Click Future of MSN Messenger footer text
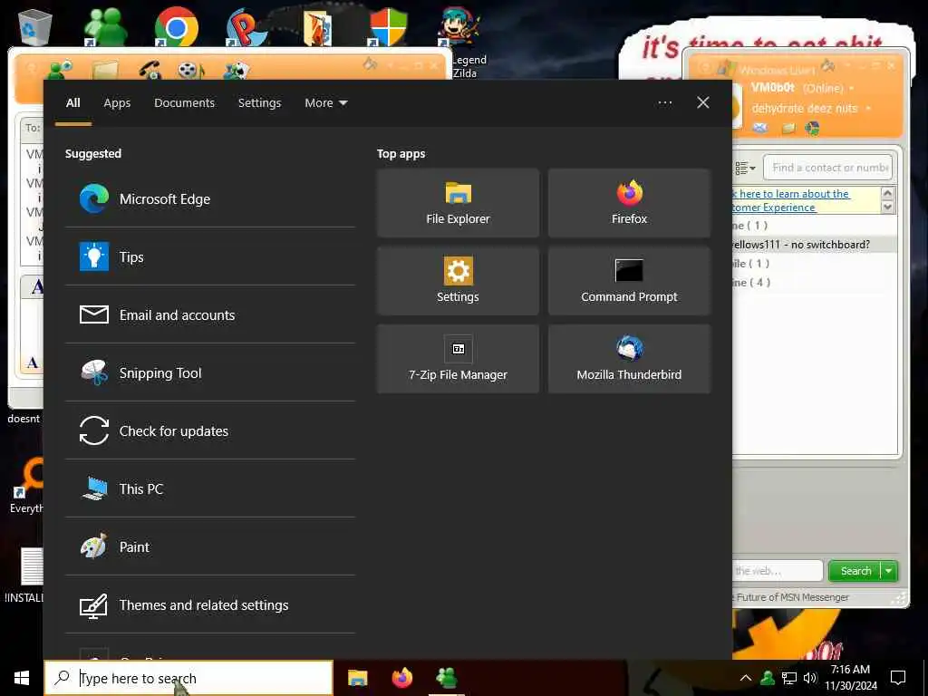Screen dimensions: 928x696 (x=792, y=598)
